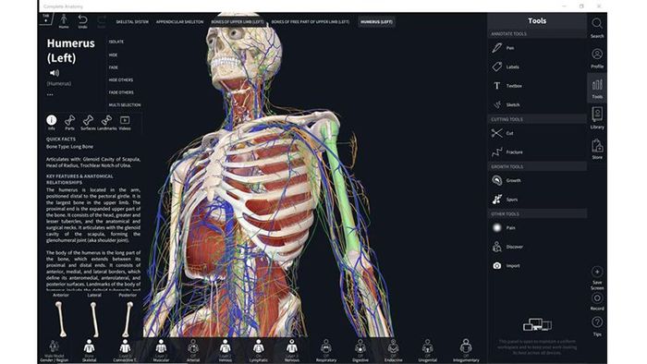
Task: Open the Gender / Region model selector
Action: click(54, 351)
